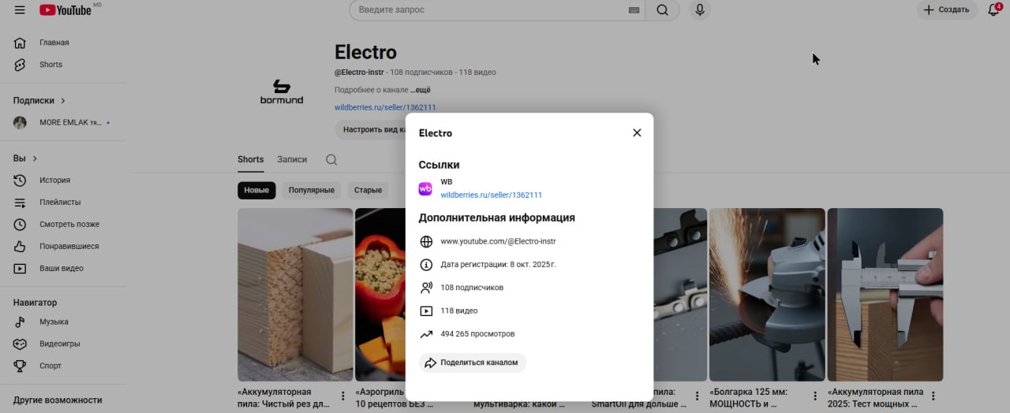Click «Дата регистрации: 8 окт. 2025 г.» text
Image resolution: width=1010 pixels, height=413 pixels.
click(498, 265)
